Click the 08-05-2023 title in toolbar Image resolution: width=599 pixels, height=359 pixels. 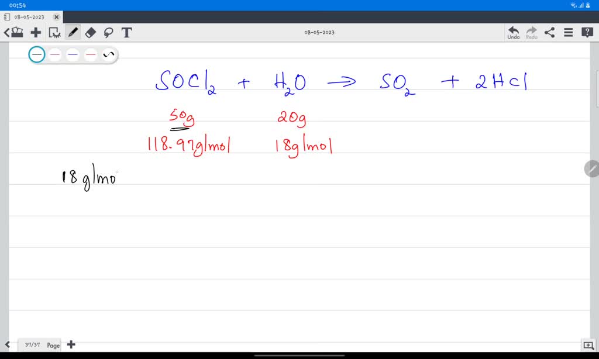click(319, 33)
